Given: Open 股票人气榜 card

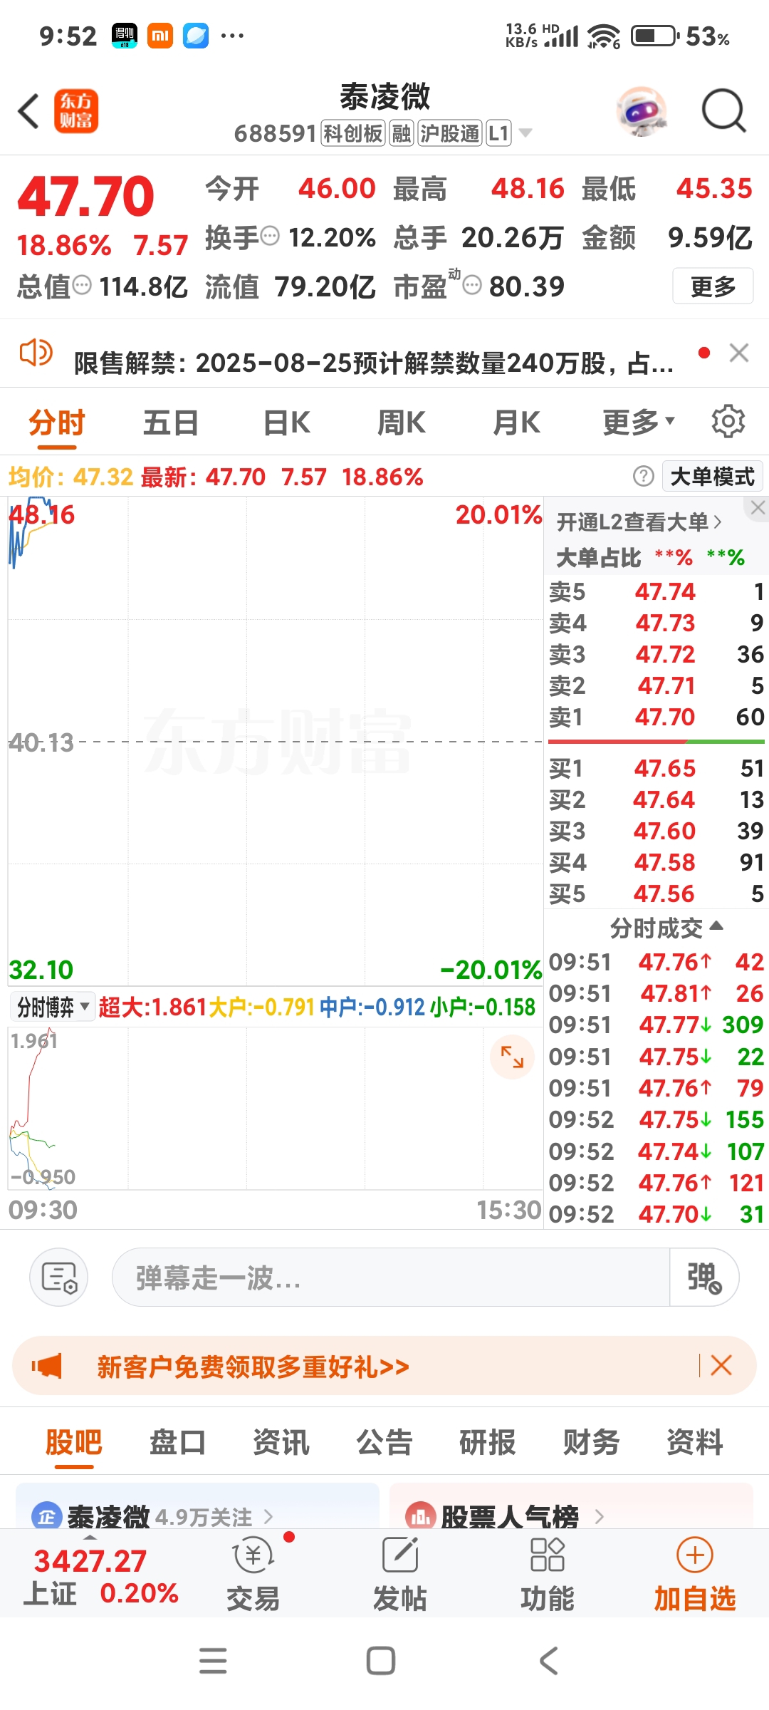Looking at the screenshot, I should click(x=571, y=1506).
